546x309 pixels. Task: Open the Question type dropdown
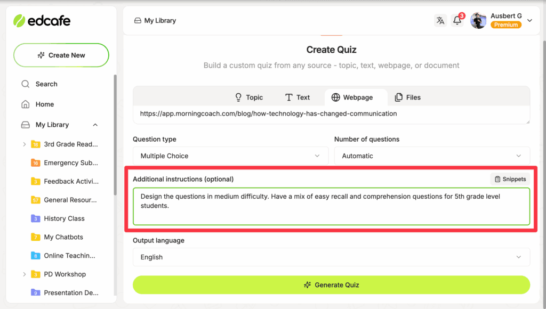[230, 156]
